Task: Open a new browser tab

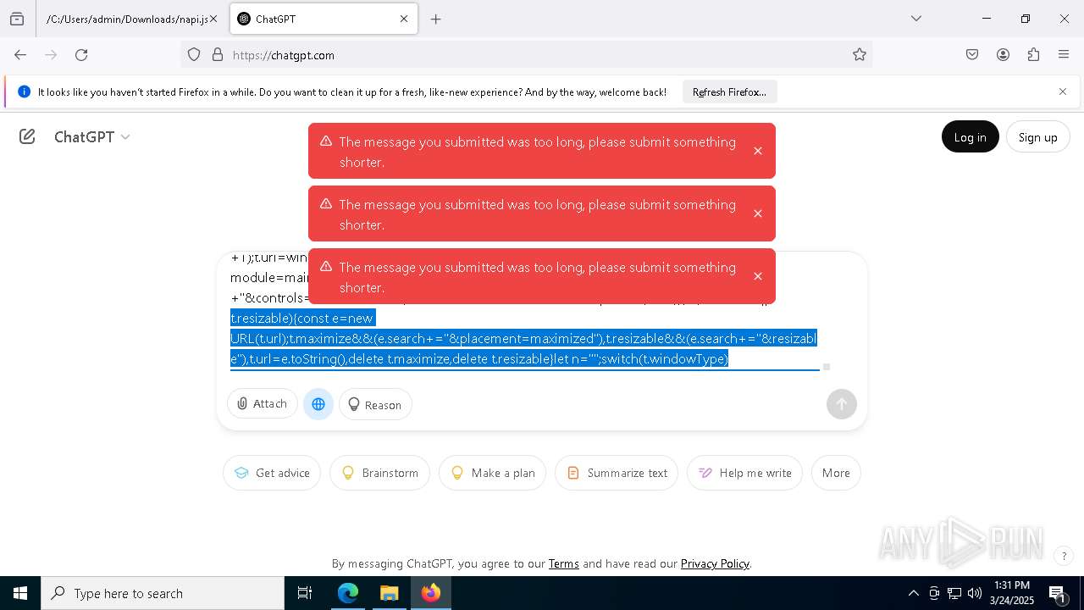Action: 436,19
